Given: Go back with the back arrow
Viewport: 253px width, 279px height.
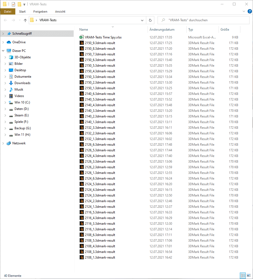Looking at the screenshot, I should click(6, 20).
